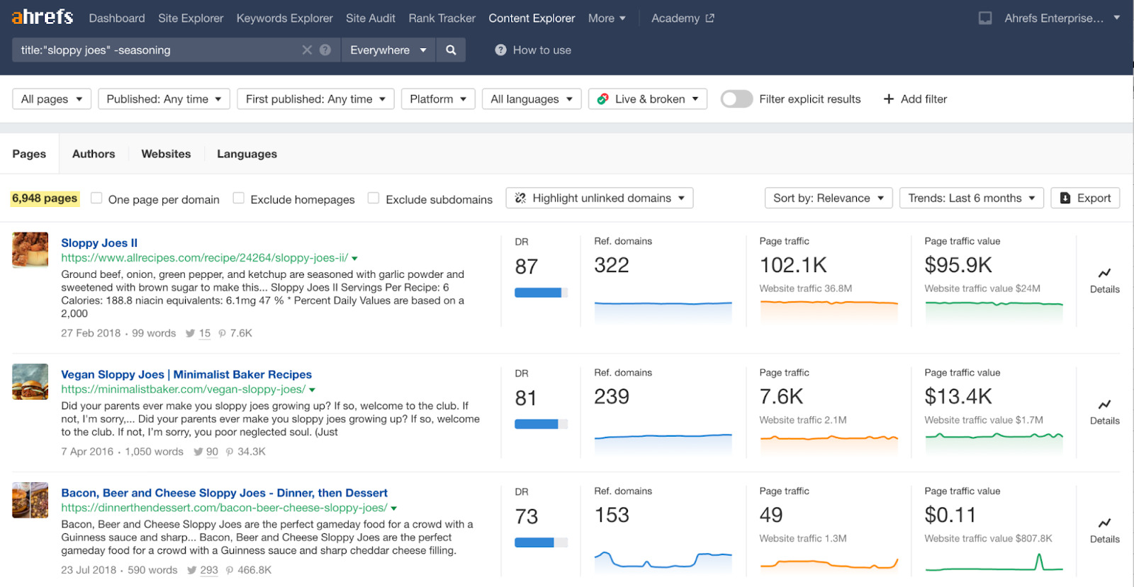
Task: Open Trends: Last 6 months dropdown
Action: point(972,198)
